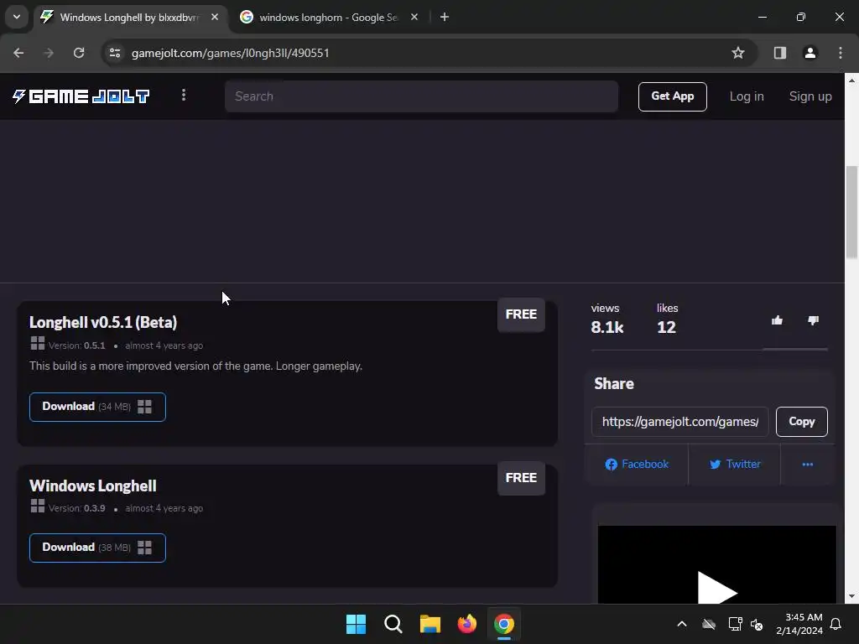Share the game on Facebook
The image size is (859, 644).
click(x=637, y=465)
